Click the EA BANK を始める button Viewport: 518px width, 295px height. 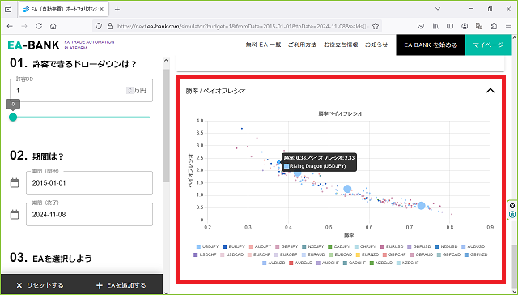tap(431, 45)
